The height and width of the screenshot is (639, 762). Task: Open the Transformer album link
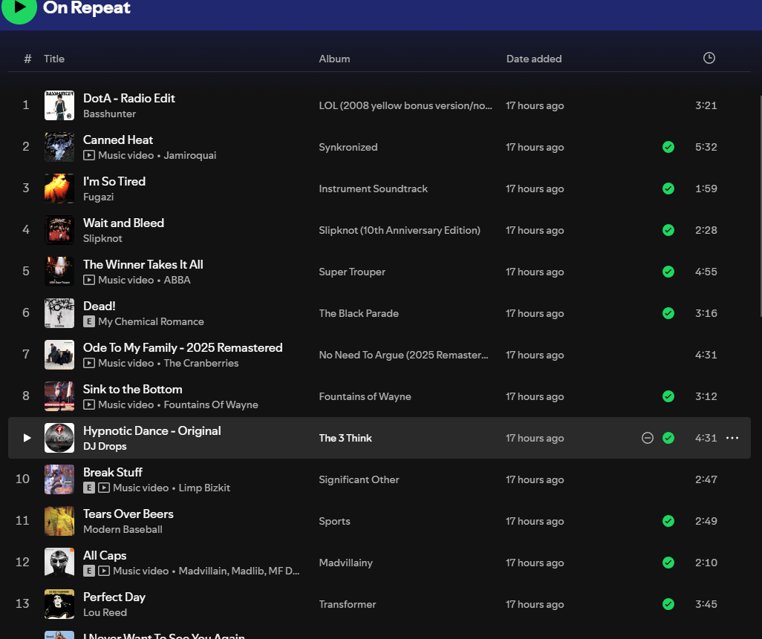348,605
